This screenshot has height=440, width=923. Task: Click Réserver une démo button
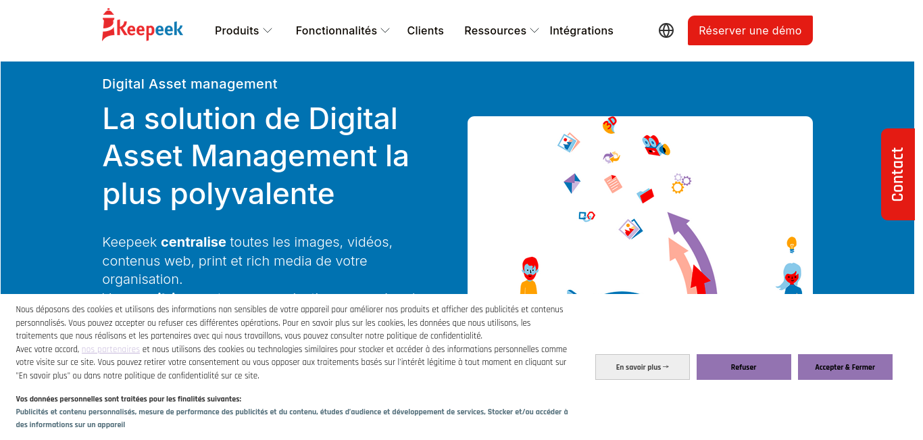click(x=750, y=30)
